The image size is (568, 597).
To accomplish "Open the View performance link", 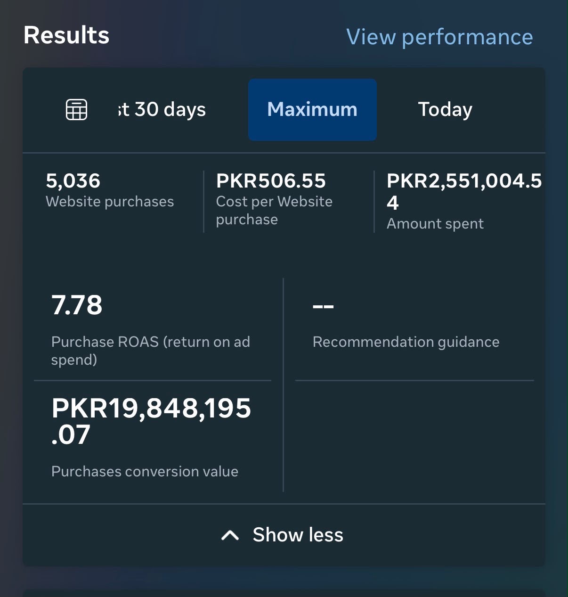I will 439,37.
